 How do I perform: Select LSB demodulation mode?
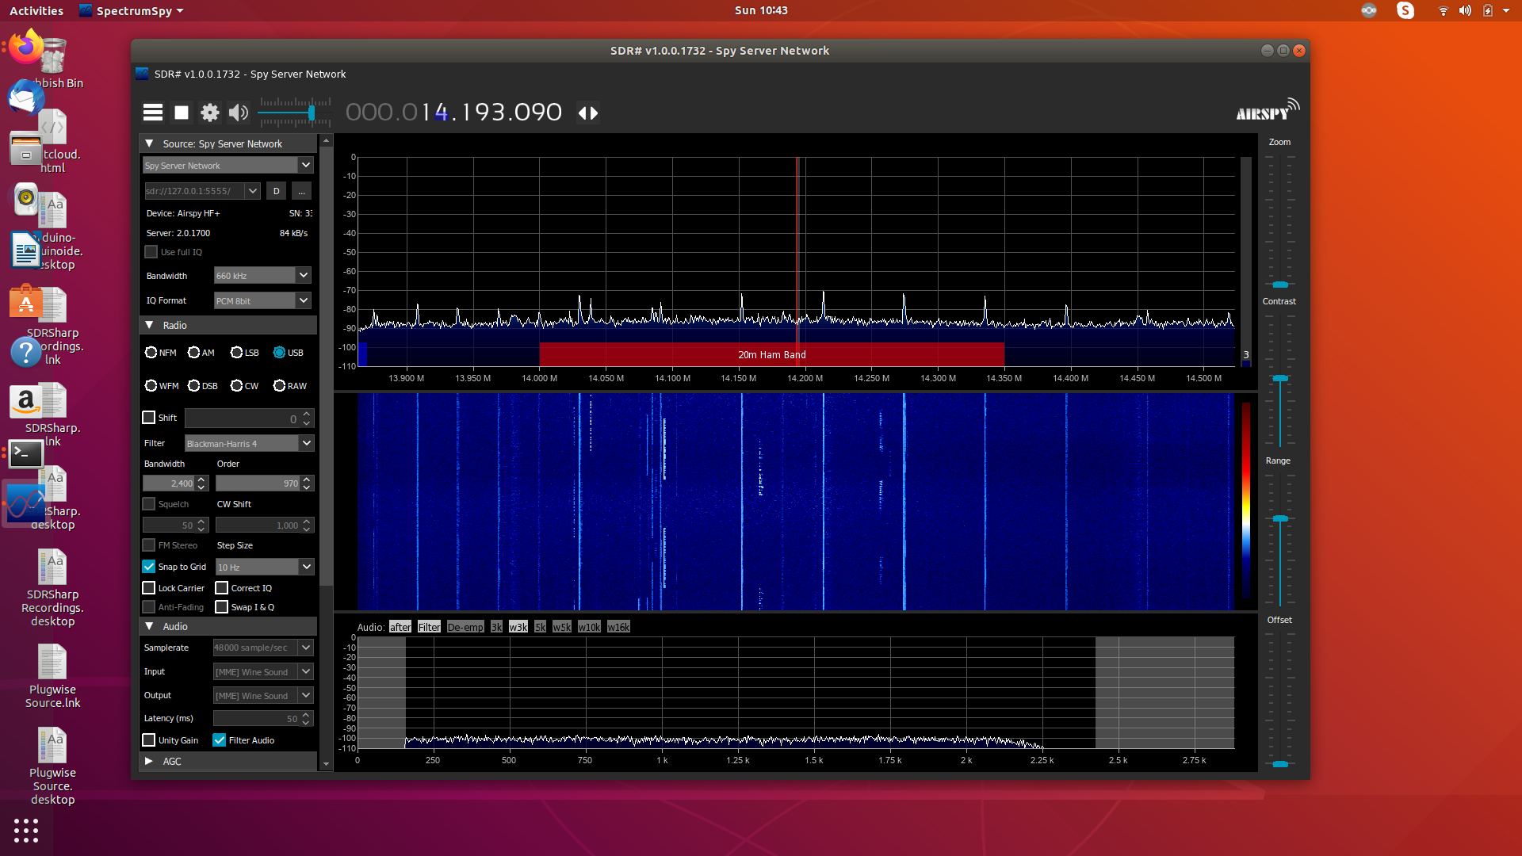237,353
